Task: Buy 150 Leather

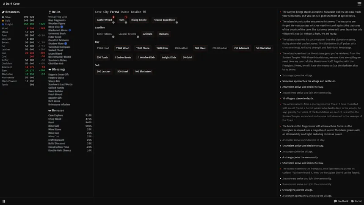Action: point(181,48)
